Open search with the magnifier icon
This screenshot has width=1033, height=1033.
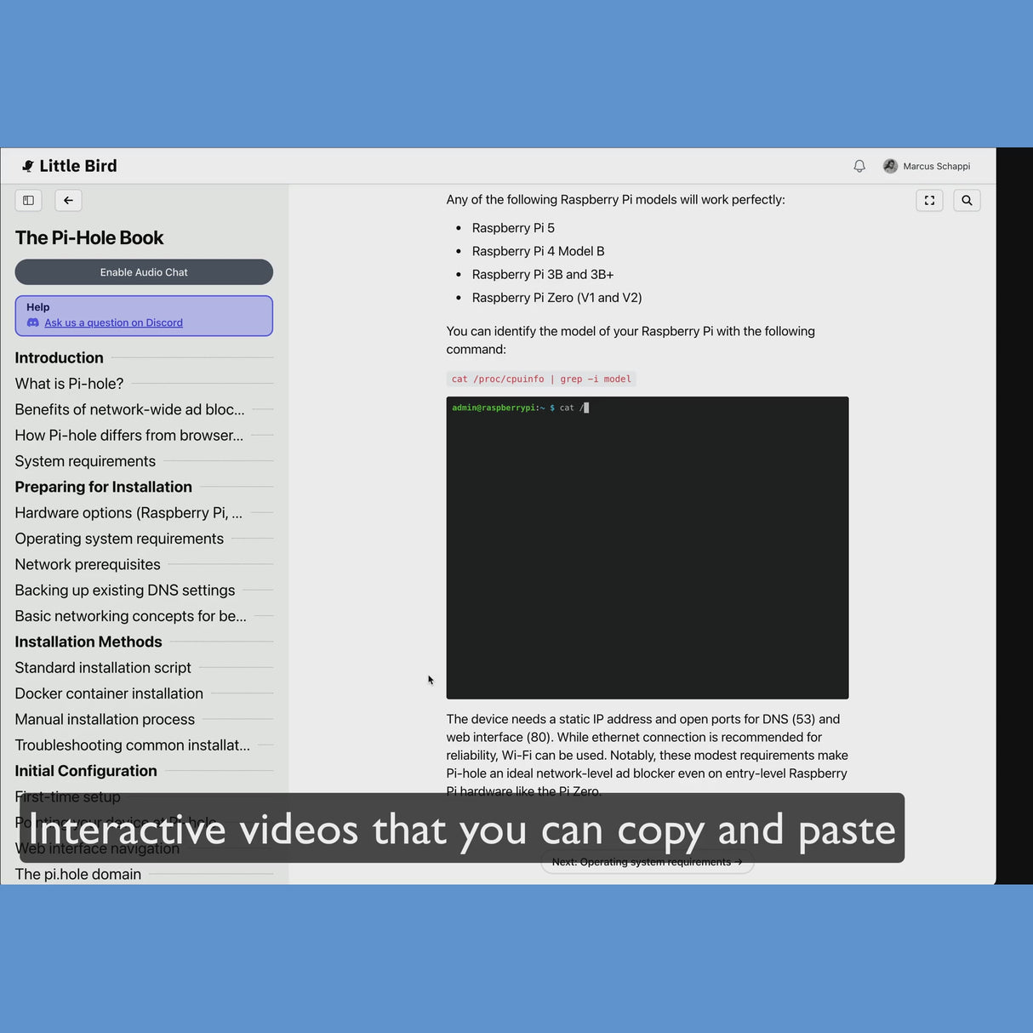point(967,201)
